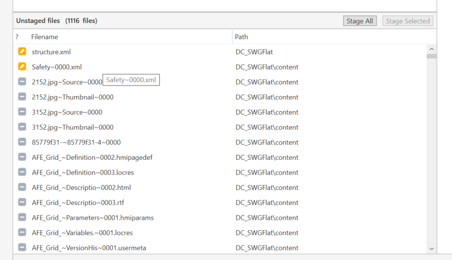The image size is (452, 260).
Task: Click the icon beside AFE_Grid_~Definition~0002.hmipagedef
Action: tap(22, 157)
